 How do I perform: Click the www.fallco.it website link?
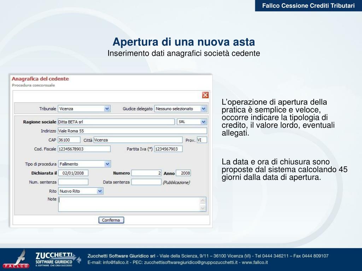tap(255, 262)
